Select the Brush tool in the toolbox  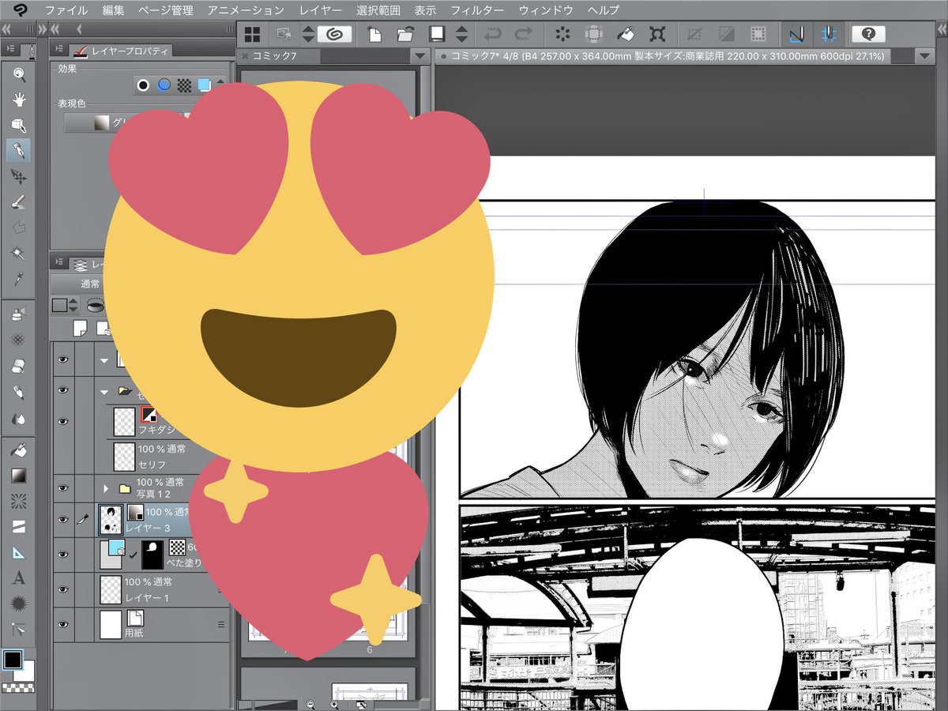pos(19,201)
